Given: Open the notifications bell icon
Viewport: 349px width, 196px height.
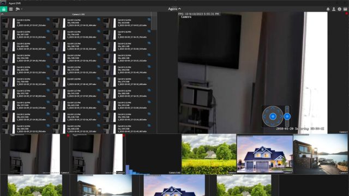Looking at the screenshot, I should [328, 9].
